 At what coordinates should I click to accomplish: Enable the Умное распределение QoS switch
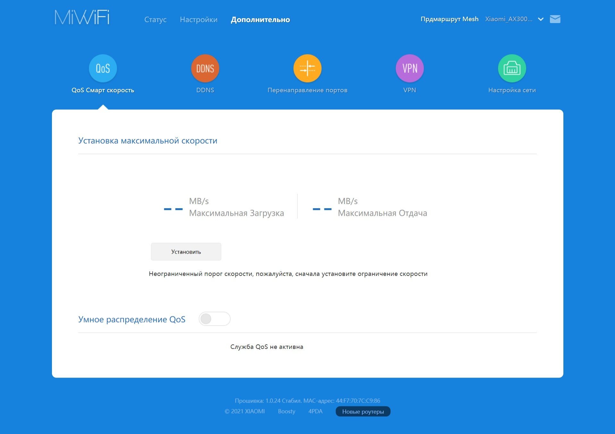click(x=215, y=319)
